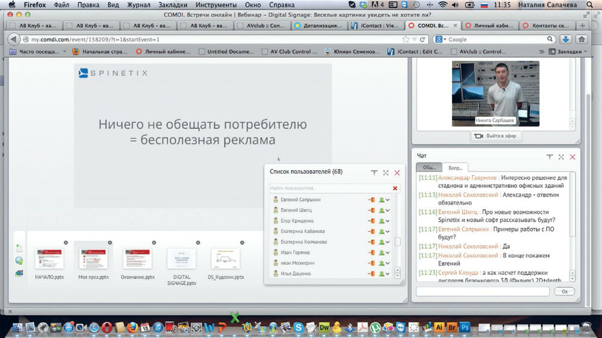
Task: Open the Юлиан Семенов... bookmark
Action: (352, 51)
